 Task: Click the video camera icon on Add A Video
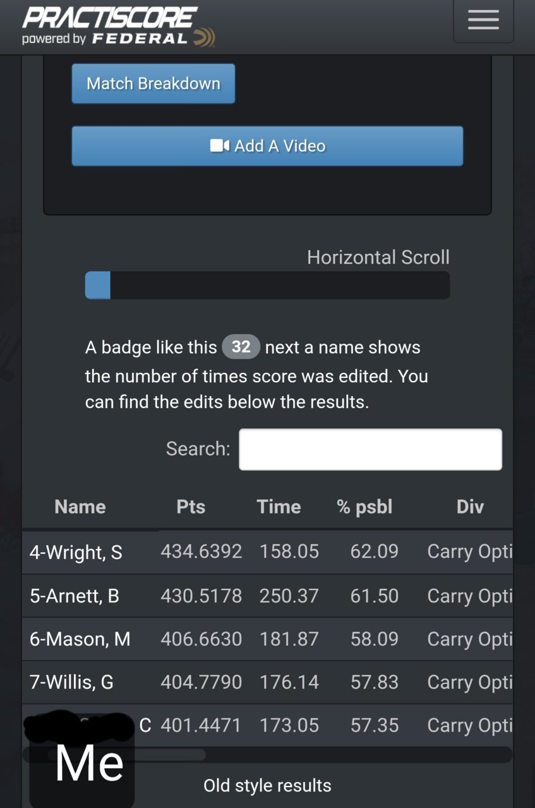click(x=219, y=146)
